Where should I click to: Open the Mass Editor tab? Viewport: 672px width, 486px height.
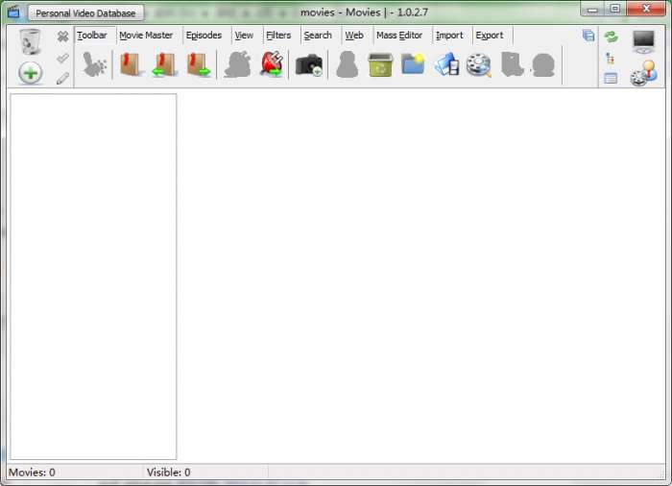[399, 36]
